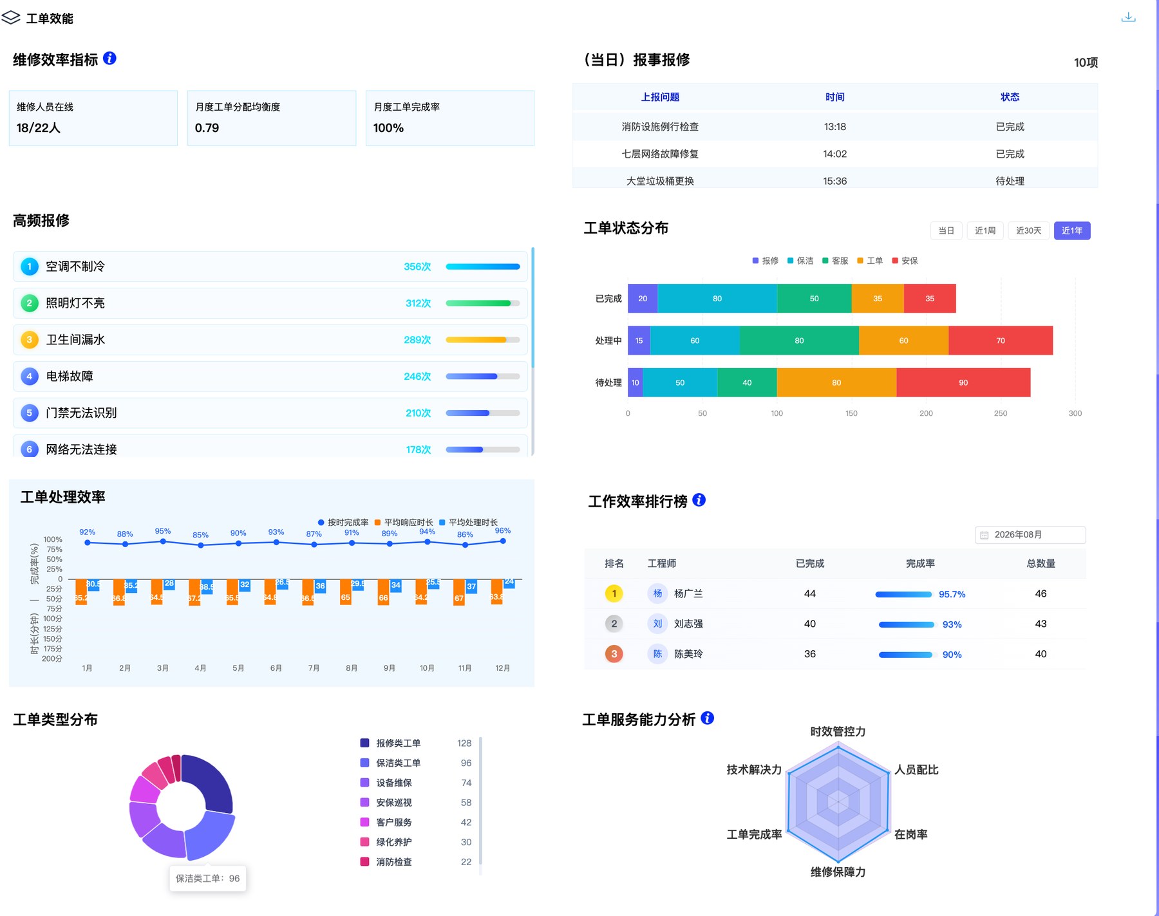
Task: Click rank 5 badge for 门禁无法识别
Action: pos(29,413)
